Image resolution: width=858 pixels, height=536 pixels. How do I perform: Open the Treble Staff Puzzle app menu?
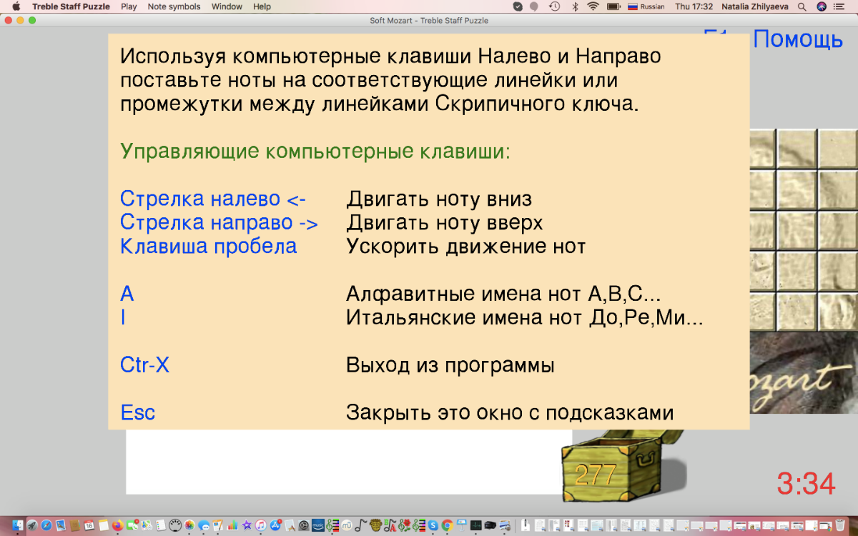pos(71,6)
